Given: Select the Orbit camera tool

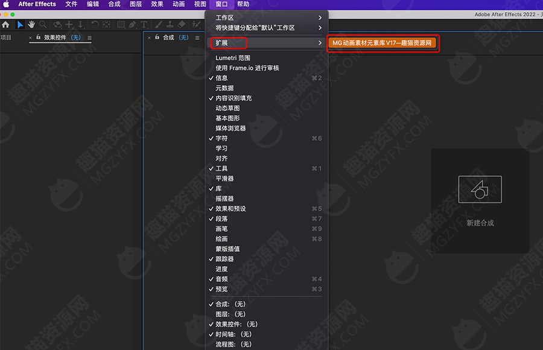Looking at the screenshot, I should pyautogui.click(x=57, y=25).
